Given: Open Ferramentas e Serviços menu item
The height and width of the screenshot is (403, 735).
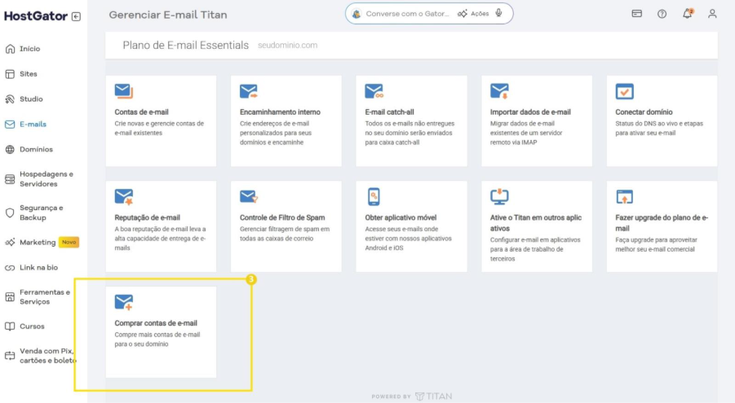Looking at the screenshot, I should (45, 296).
